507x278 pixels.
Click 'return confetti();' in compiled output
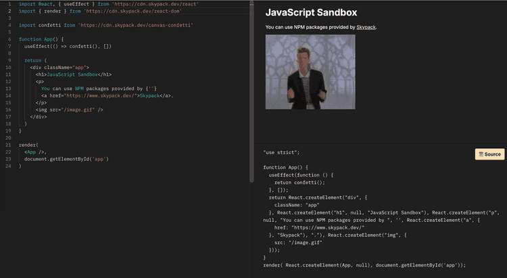299,182
